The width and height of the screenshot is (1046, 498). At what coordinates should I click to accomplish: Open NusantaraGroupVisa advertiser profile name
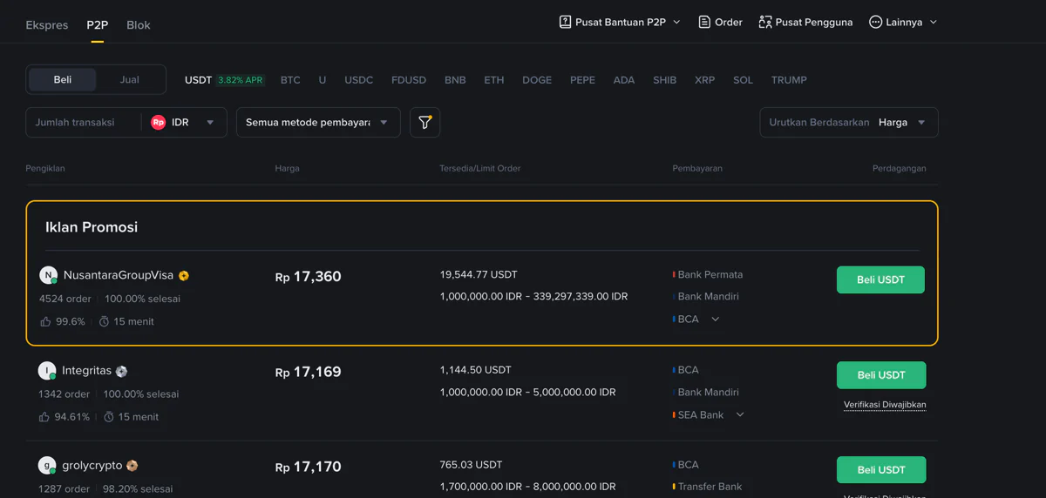point(119,275)
